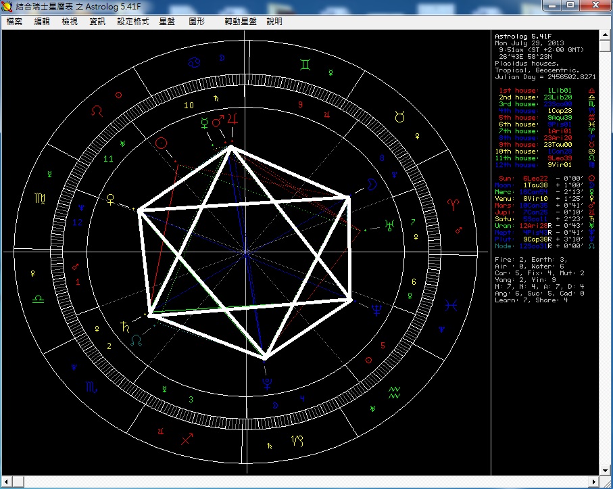Image resolution: width=613 pixels, height=489 pixels.
Task: Click the red Sagittarius arrow symbol
Action: coord(187,440)
